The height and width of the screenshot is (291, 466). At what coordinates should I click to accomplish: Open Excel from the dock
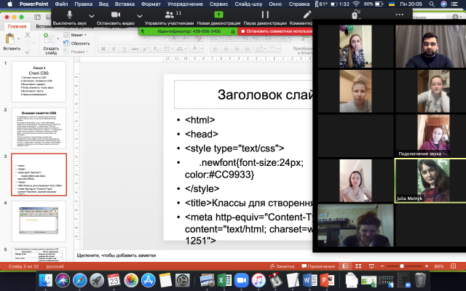(224, 280)
